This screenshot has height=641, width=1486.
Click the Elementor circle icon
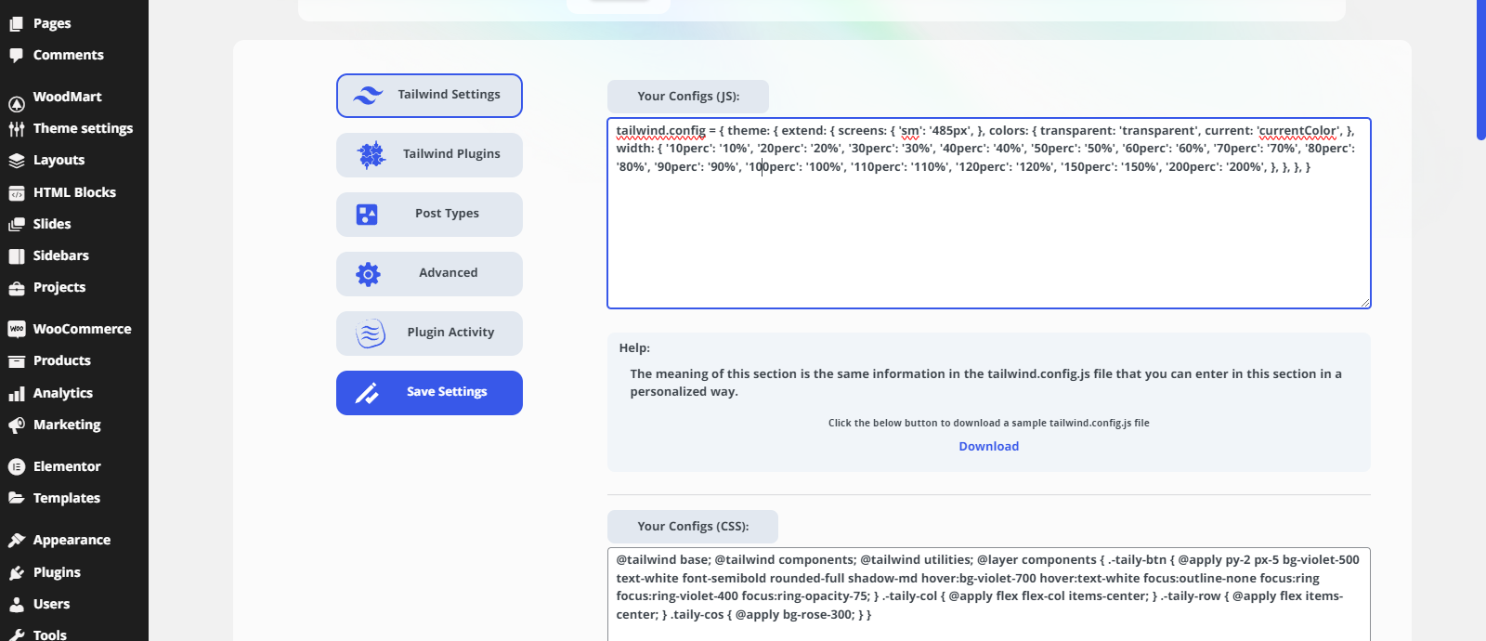point(16,466)
